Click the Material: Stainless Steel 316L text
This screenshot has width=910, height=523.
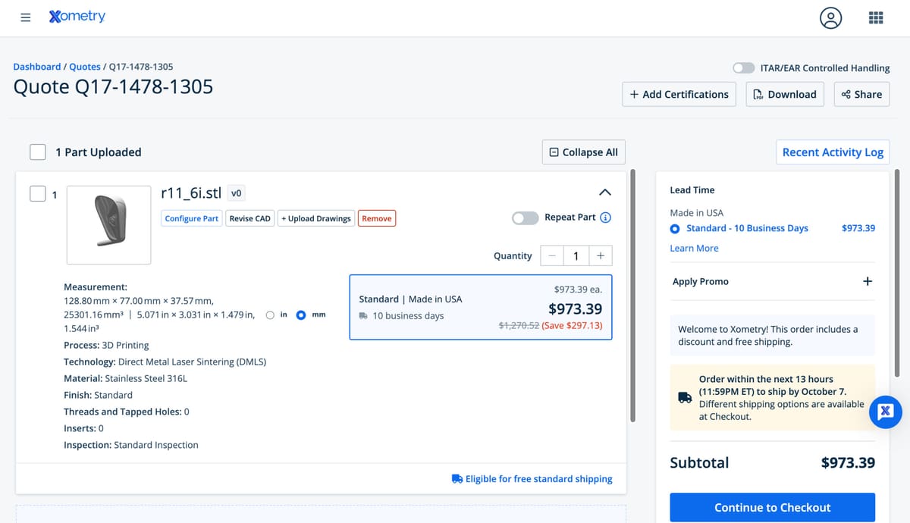click(125, 378)
